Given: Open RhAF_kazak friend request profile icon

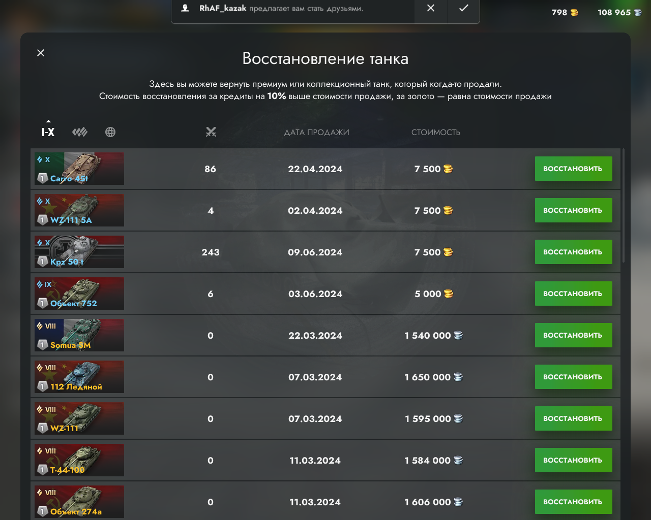Looking at the screenshot, I should 186,8.
